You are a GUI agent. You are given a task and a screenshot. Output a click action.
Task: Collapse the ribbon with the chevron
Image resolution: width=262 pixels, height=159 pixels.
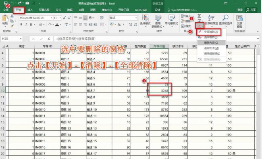click(258, 31)
